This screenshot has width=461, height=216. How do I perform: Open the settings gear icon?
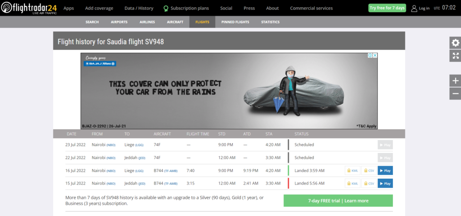(x=455, y=43)
